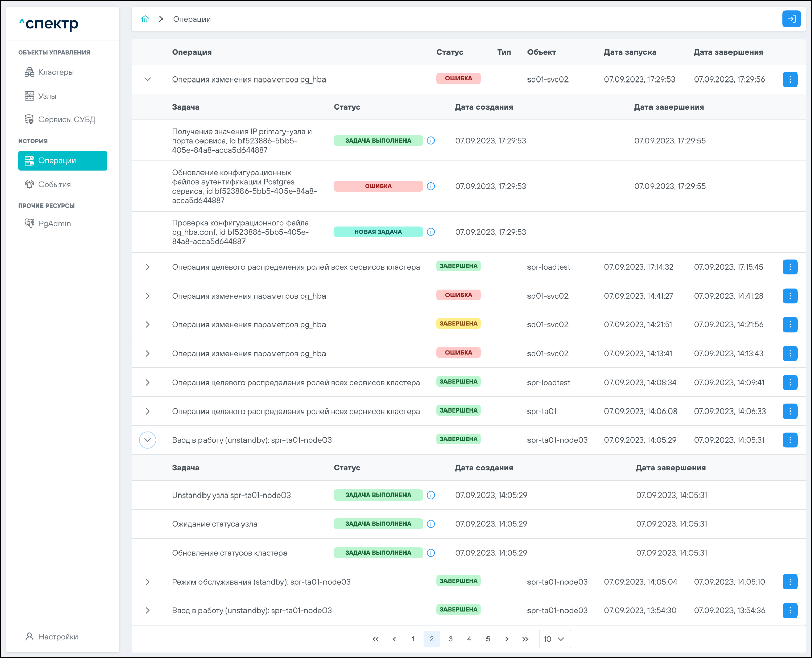Image resolution: width=812 pixels, height=658 pixels.
Task: Open the page size dropdown showing 10
Action: coord(554,639)
